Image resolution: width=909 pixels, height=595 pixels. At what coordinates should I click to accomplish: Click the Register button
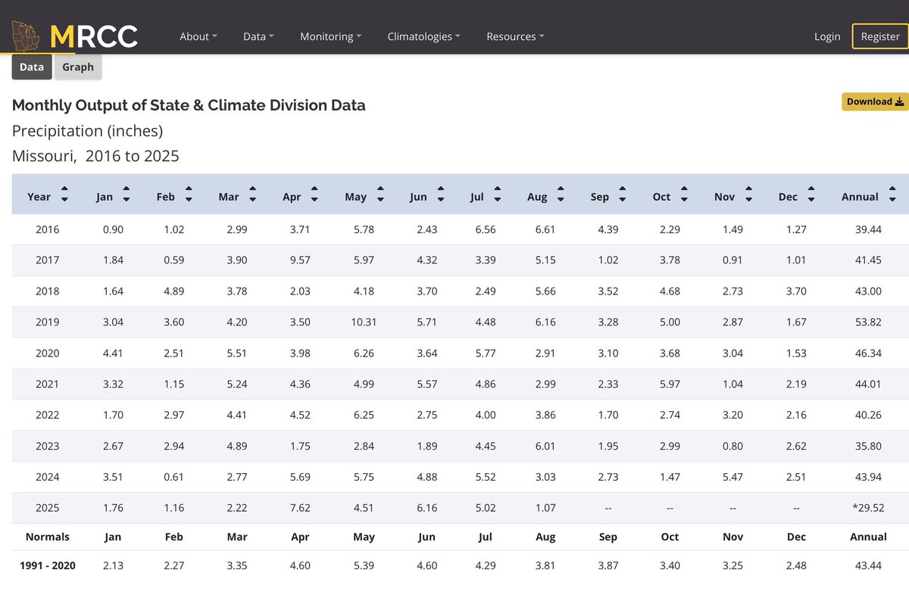[x=880, y=36]
